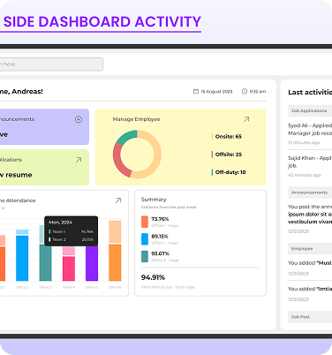Open the applications card arrow icon
The width and height of the screenshot is (332, 355).
[x=79, y=160]
